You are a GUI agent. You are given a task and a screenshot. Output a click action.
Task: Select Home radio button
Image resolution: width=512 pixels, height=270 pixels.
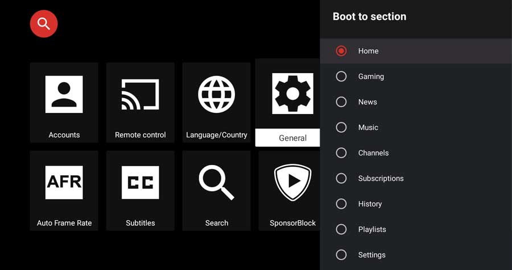tap(416, 51)
